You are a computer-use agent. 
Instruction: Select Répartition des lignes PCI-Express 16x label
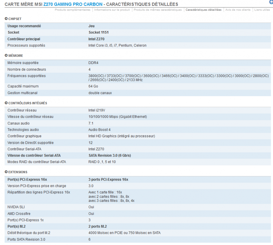coord(39,192)
